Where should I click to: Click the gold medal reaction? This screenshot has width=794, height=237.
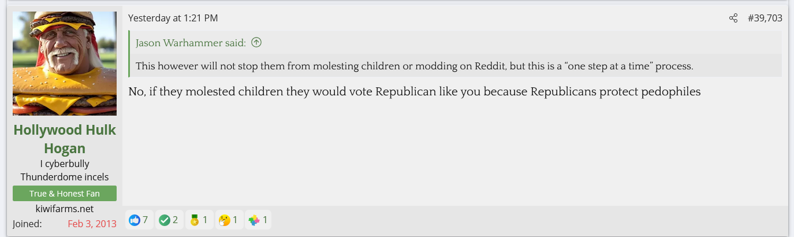tap(195, 220)
